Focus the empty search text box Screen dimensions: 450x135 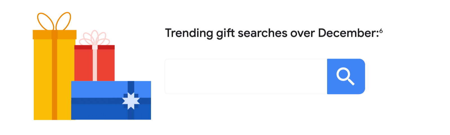click(x=246, y=76)
